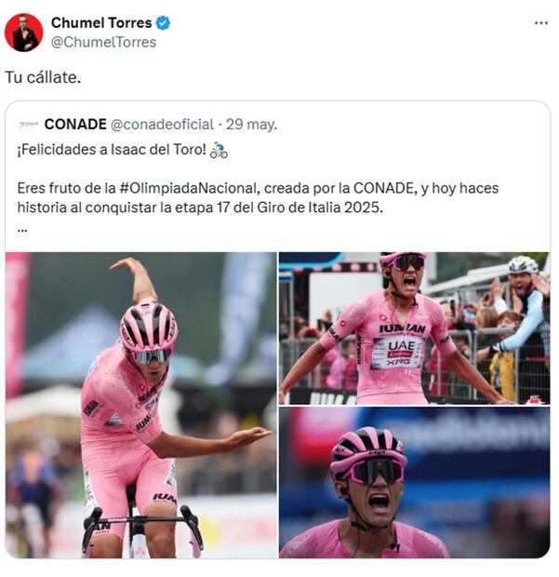Open the top-right photo with UAE jersey
The image size is (559, 577).
(414, 327)
